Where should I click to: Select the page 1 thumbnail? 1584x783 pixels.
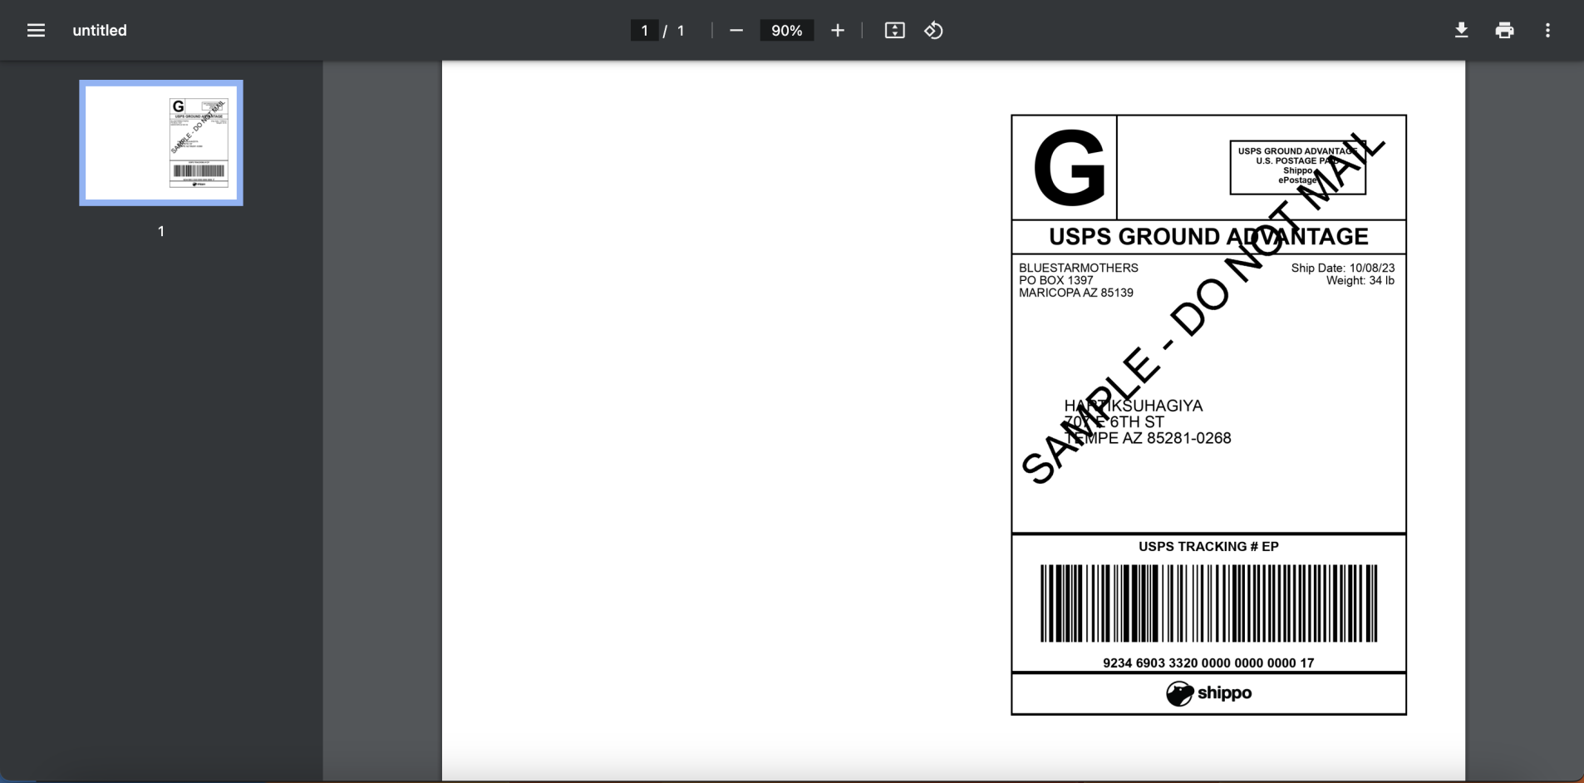pyautogui.click(x=161, y=143)
